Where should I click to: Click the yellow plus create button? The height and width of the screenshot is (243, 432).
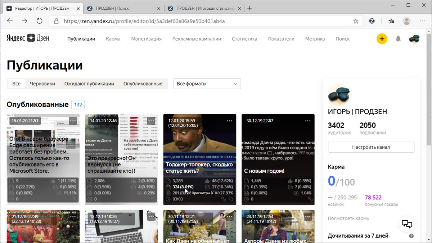coord(382,39)
